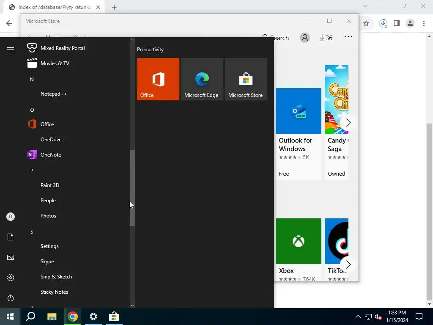Switch to Chrome on the taskbar

(x=73, y=317)
